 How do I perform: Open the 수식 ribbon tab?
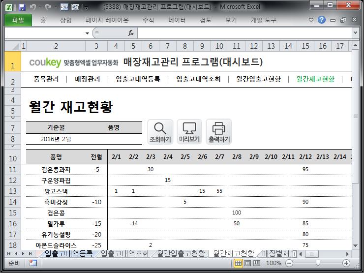click(149, 21)
